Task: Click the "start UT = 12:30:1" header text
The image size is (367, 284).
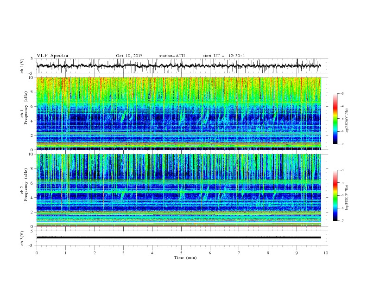Action: (x=224, y=56)
